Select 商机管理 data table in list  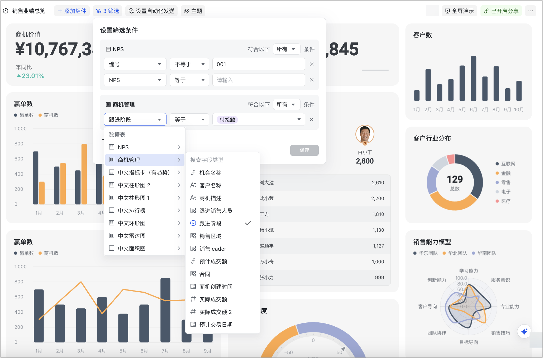click(145, 160)
